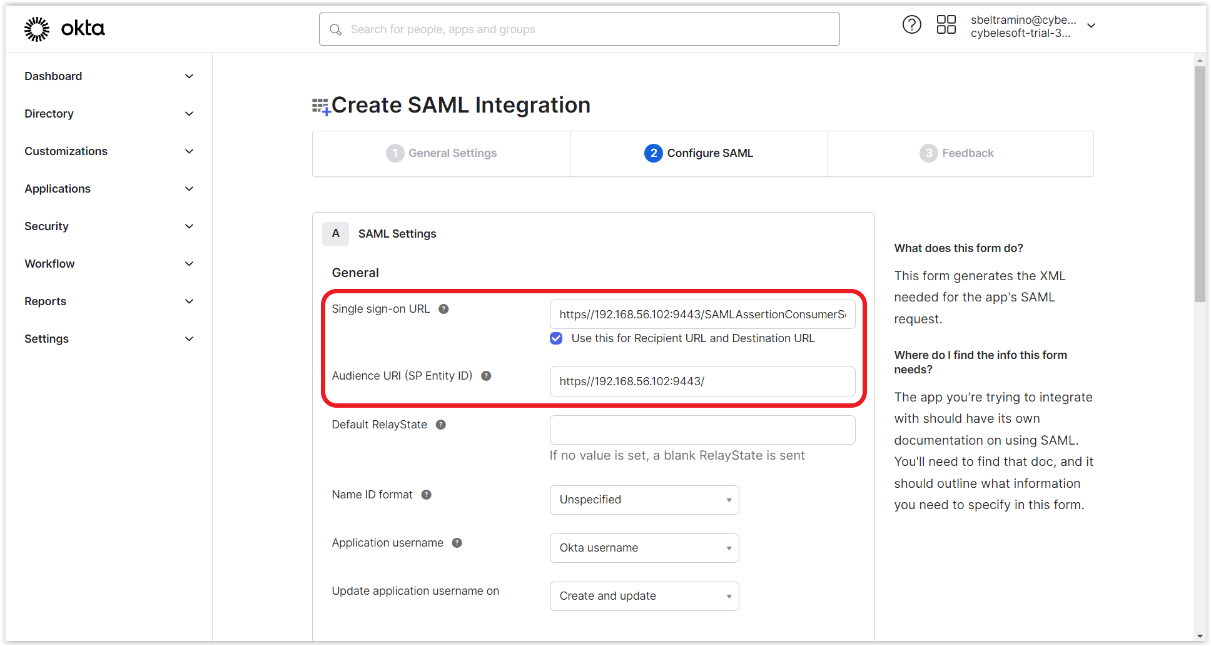Click help icon beside Single sign-on URL
1211x646 pixels.
coord(443,309)
